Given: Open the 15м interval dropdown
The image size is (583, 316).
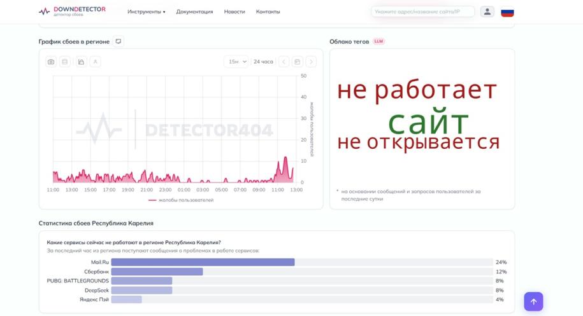Looking at the screenshot, I should pyautogui.click(x=237, y=62).
